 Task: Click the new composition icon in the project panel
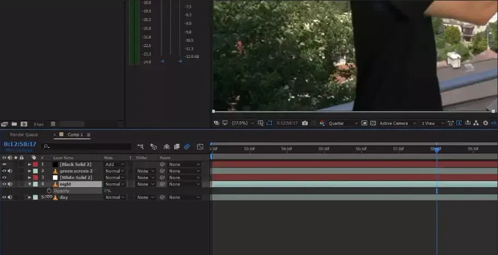click(24, 124)
